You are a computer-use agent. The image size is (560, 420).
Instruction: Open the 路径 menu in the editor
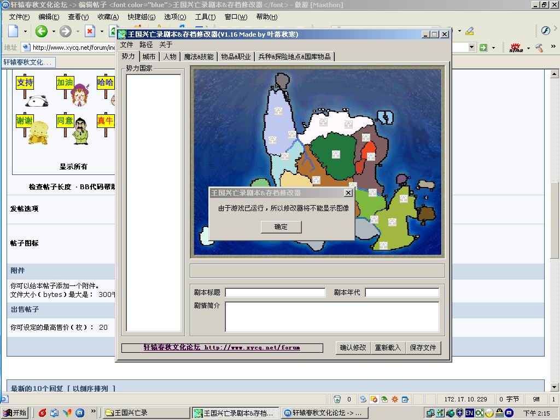click(x=146, y=45)
